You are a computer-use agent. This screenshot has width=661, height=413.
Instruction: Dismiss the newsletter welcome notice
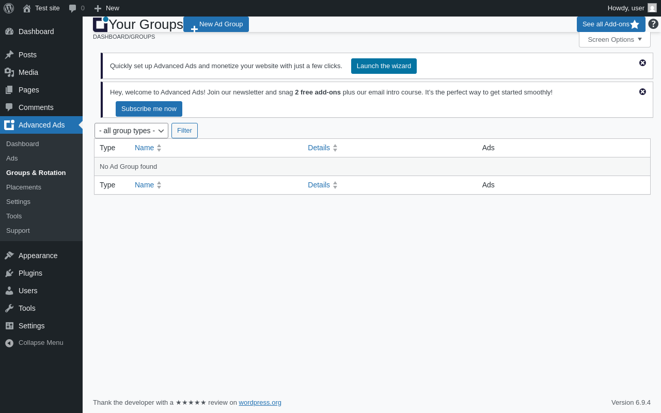(642, 91)
